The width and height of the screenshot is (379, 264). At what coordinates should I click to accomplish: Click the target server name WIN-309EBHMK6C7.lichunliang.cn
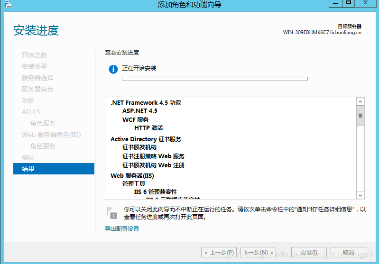click(322, 32)
